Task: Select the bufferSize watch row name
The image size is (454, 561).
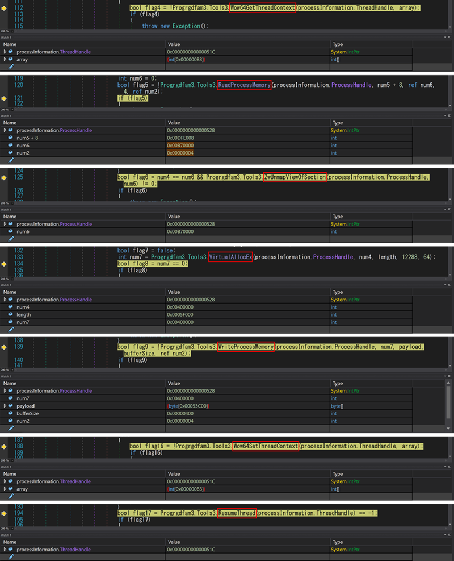Action: (x=27, y=413)
